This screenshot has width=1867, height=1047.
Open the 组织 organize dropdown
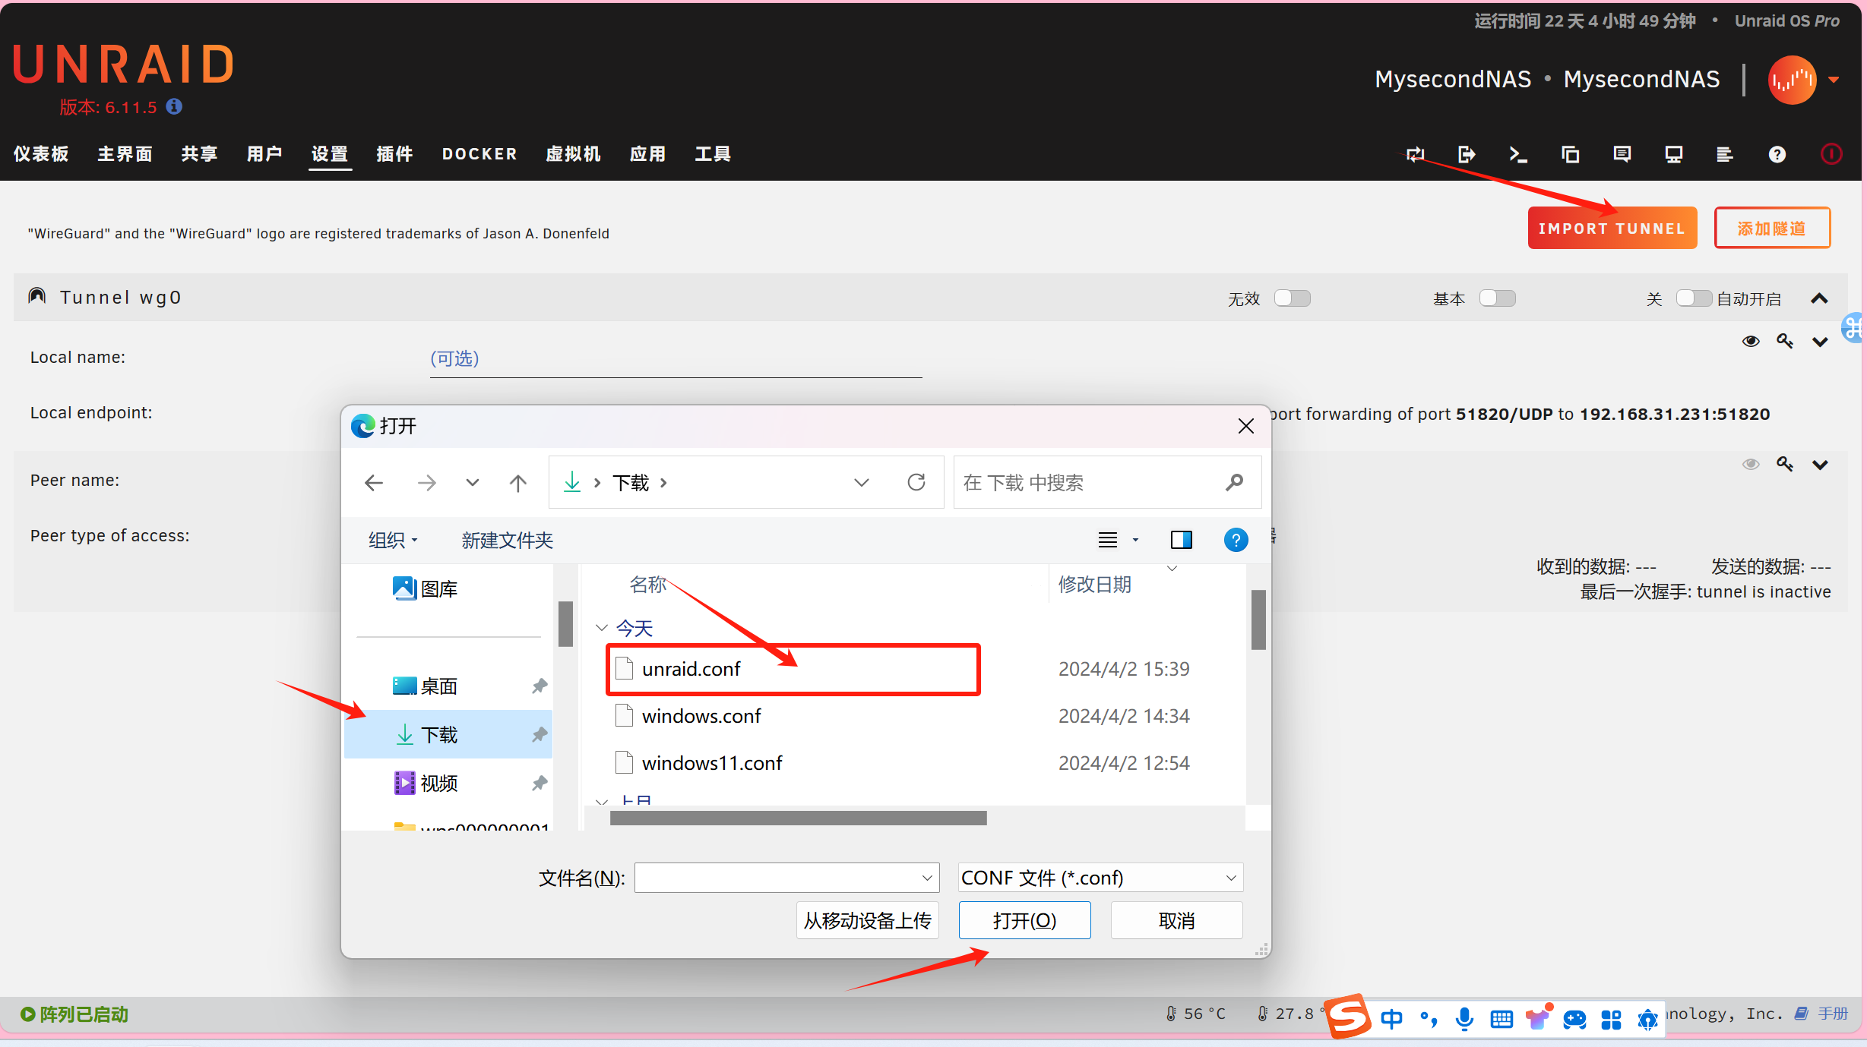point(393,540)
